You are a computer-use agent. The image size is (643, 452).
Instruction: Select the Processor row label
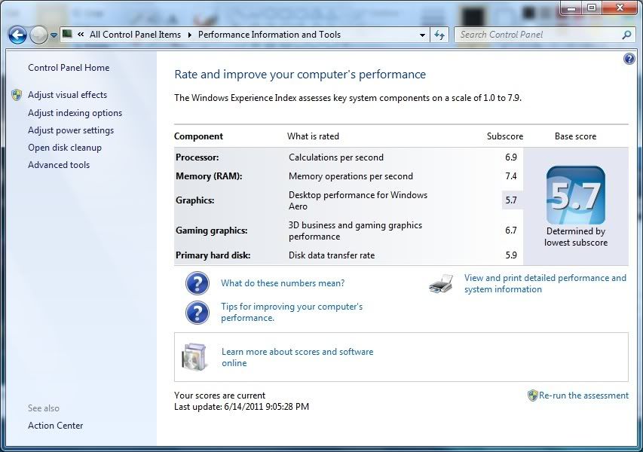pos(197,157)
